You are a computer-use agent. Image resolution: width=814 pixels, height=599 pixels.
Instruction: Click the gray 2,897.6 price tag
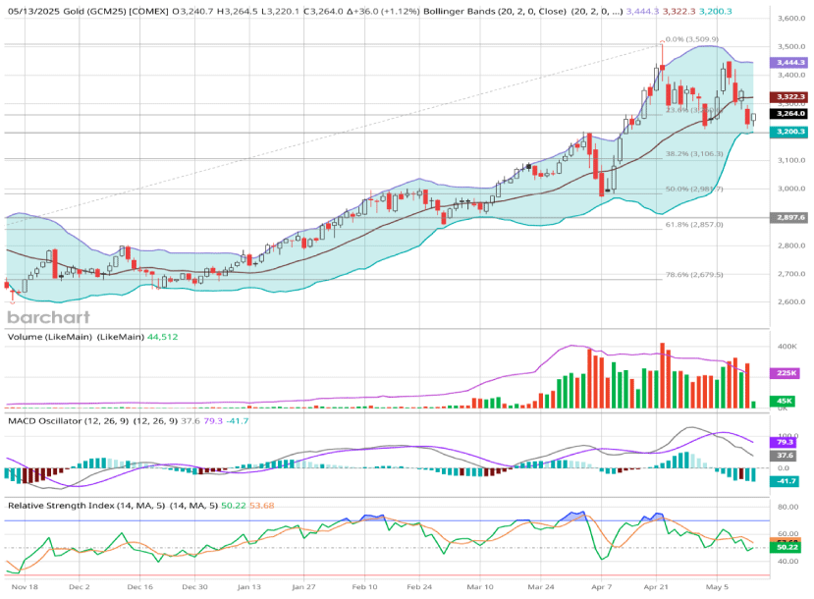click(789, 217)
